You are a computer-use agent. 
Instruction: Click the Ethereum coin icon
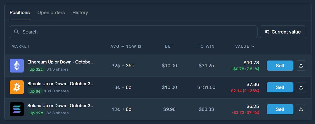point(17,65)
